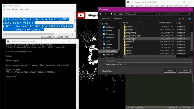
Task: Click the Notepad vertical scrollbar thumb
Action: point(75,20)
